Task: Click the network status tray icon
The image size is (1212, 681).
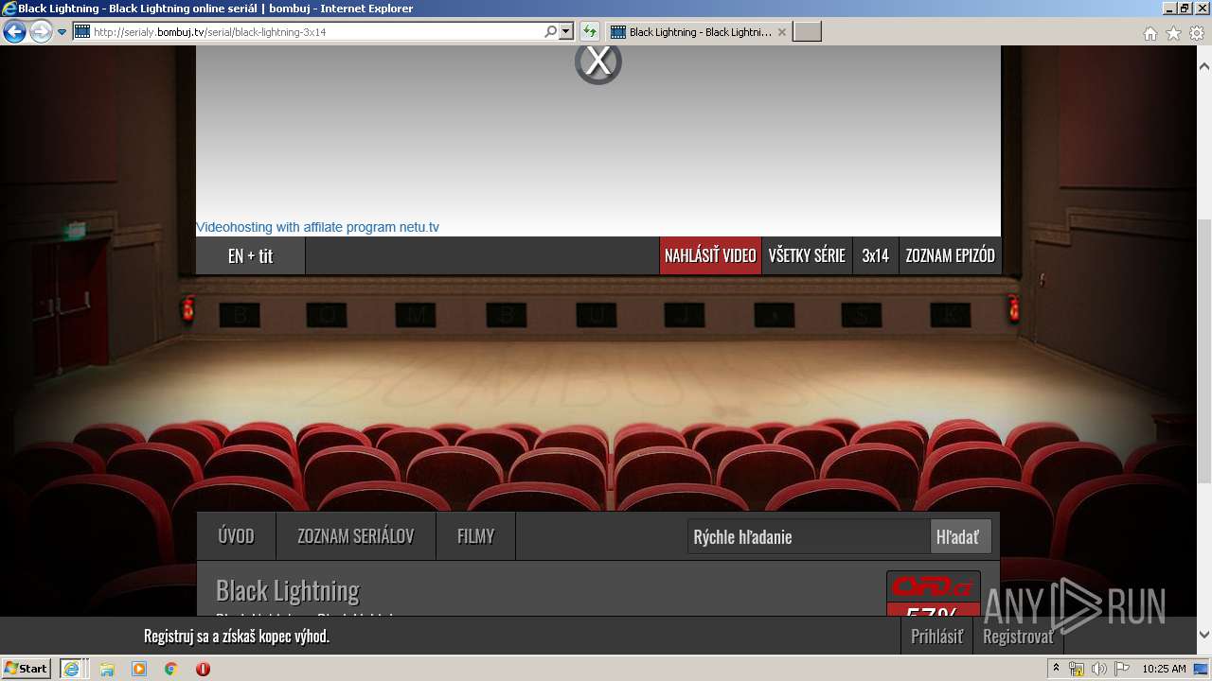Action: (x=1077, y=669)
